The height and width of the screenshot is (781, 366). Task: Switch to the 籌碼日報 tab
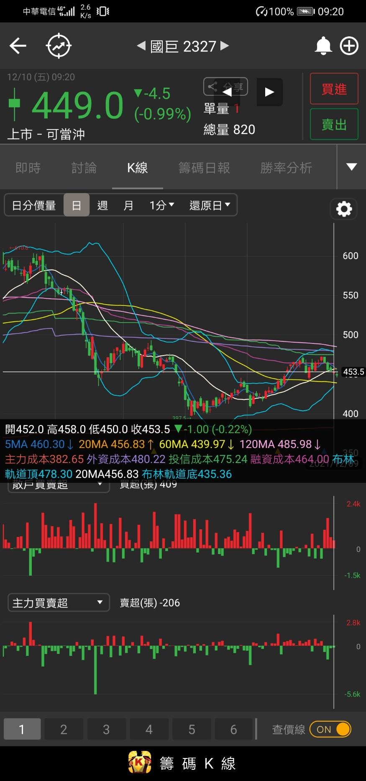204,168
